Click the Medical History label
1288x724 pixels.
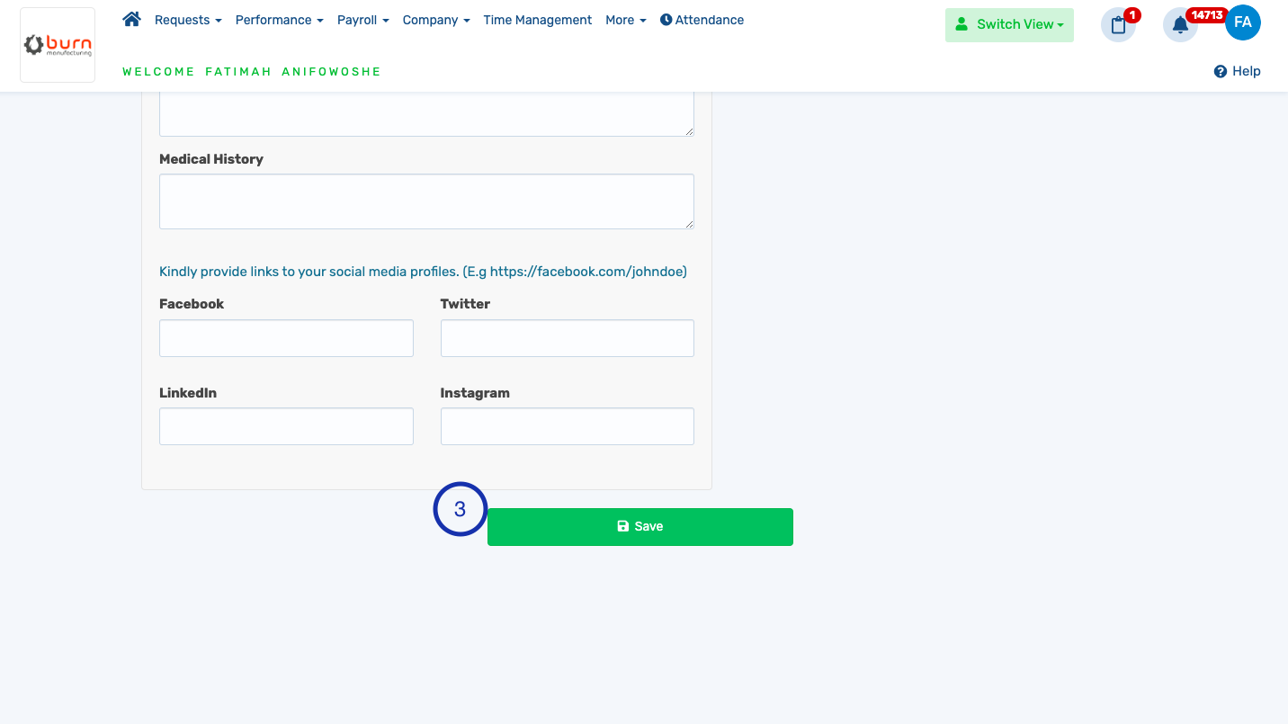211,159
